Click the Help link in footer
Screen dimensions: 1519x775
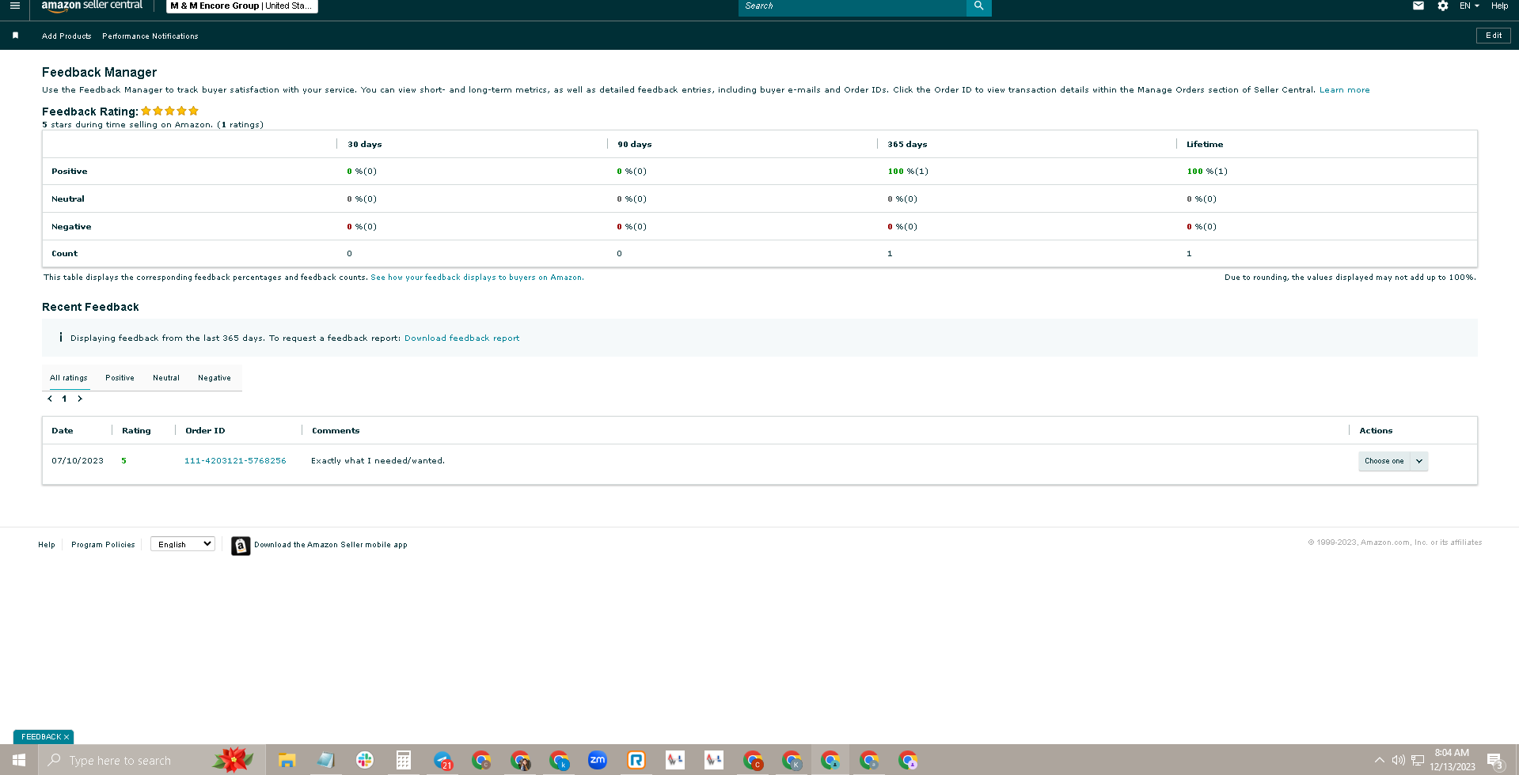pos(47,545)
